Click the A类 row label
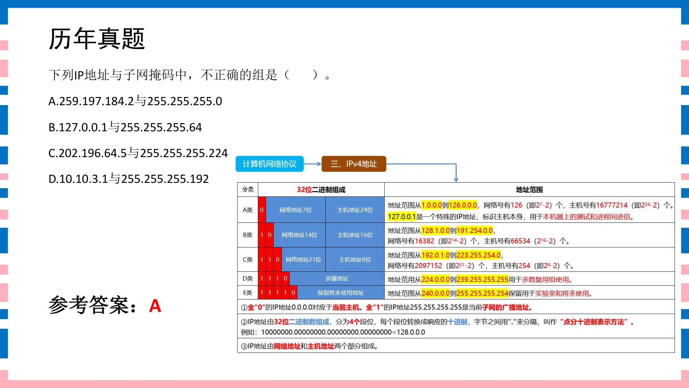 click(x=248, y=210)
